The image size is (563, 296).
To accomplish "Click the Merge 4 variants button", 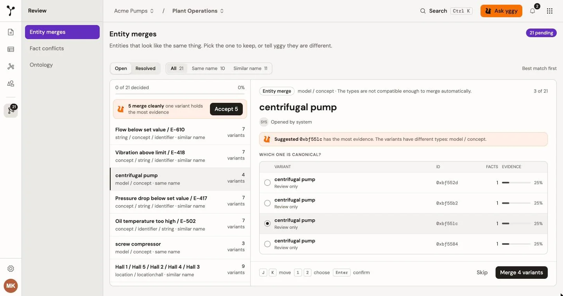I will 522,273.
